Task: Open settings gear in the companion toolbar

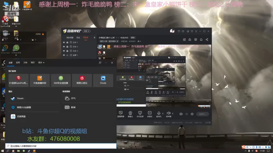Action: point(192,114)
